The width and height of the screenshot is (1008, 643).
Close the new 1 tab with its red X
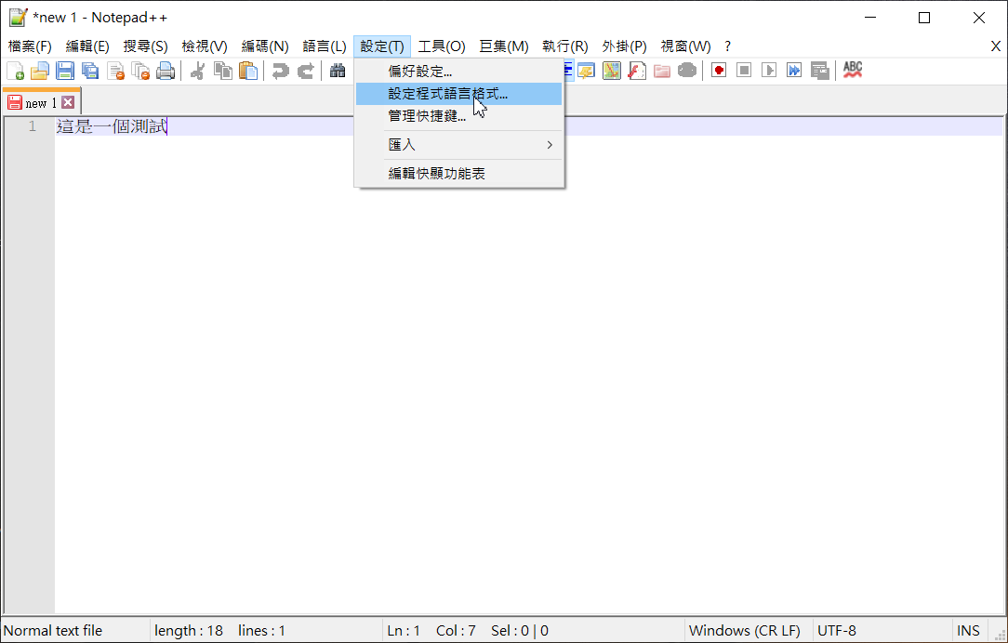click(68, 102)
